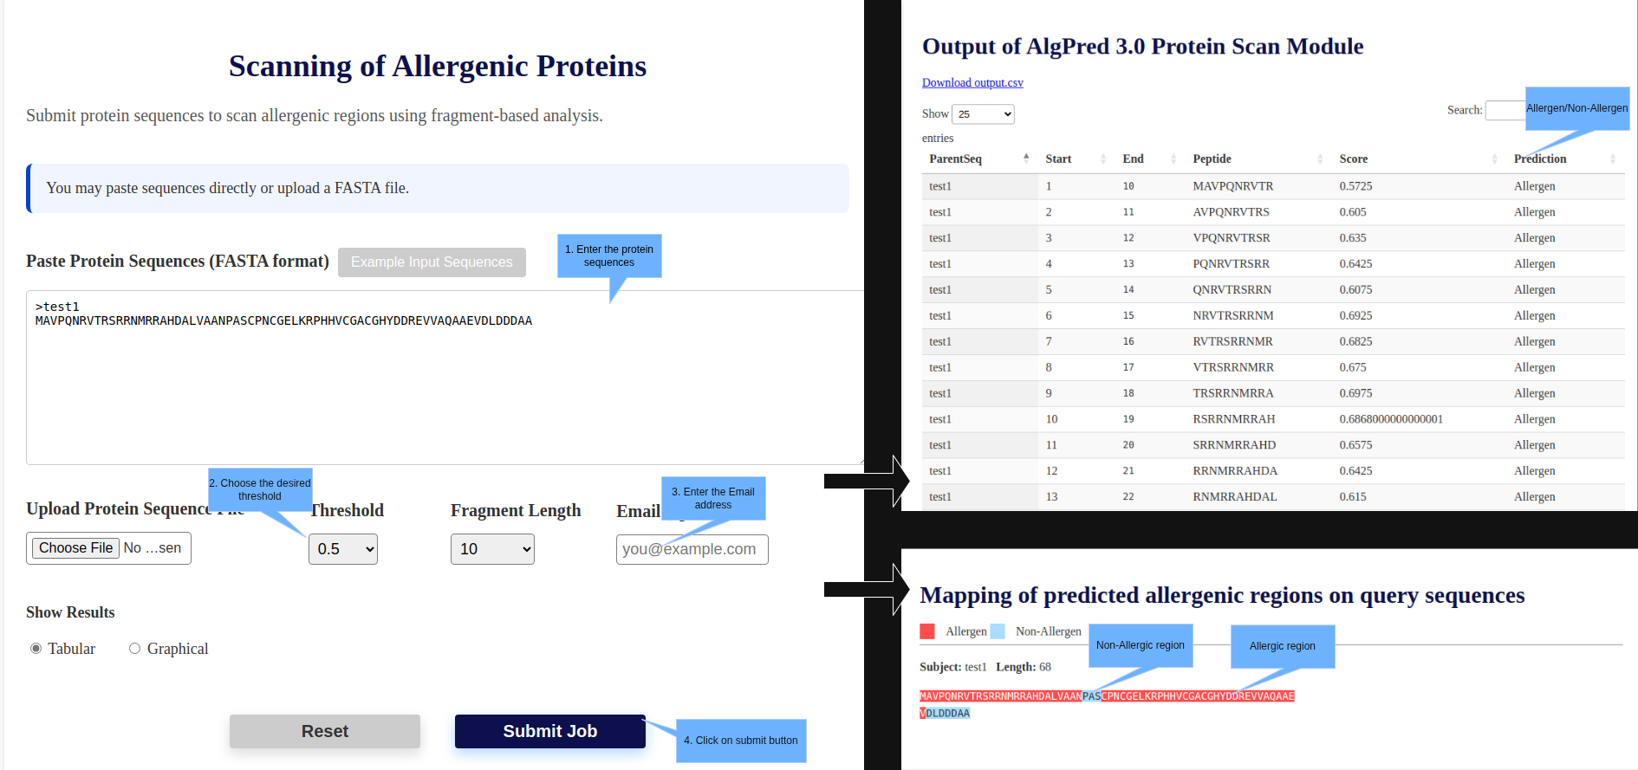
Task: Select Tabular results display
Action: (x=36, y=648)
